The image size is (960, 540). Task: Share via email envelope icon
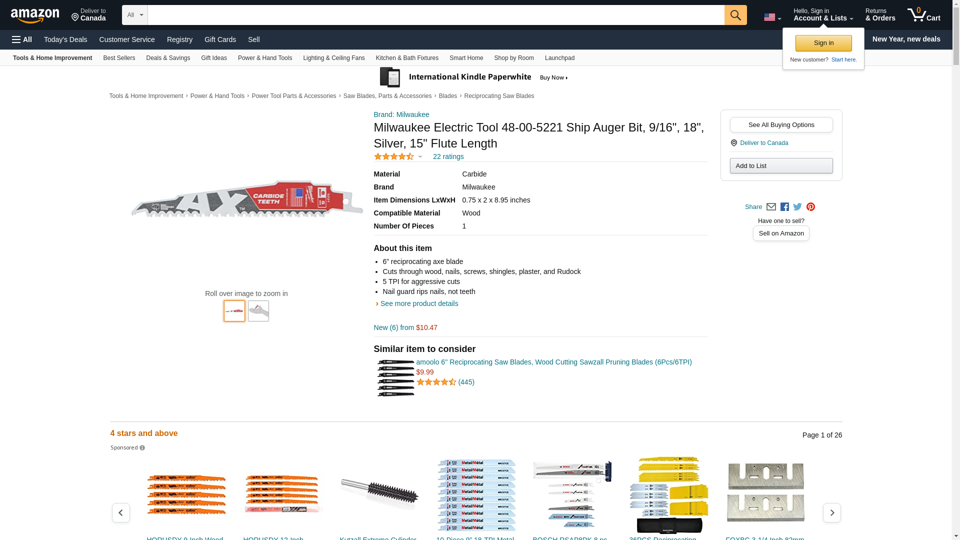click(x=771, y=207)
